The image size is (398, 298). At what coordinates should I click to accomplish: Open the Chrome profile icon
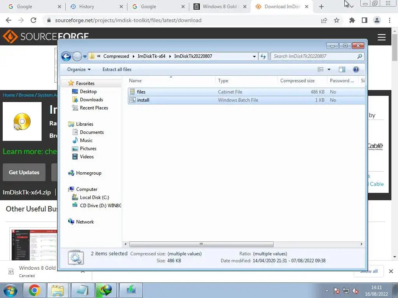click(x=377, y=20)
